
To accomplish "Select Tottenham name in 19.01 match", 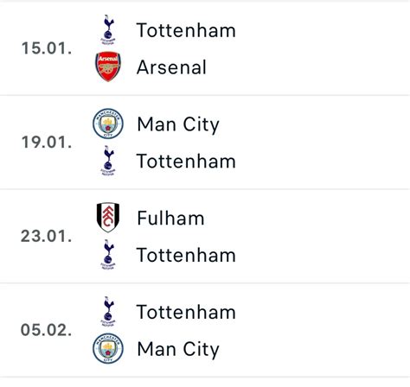I will pos(186,161).
